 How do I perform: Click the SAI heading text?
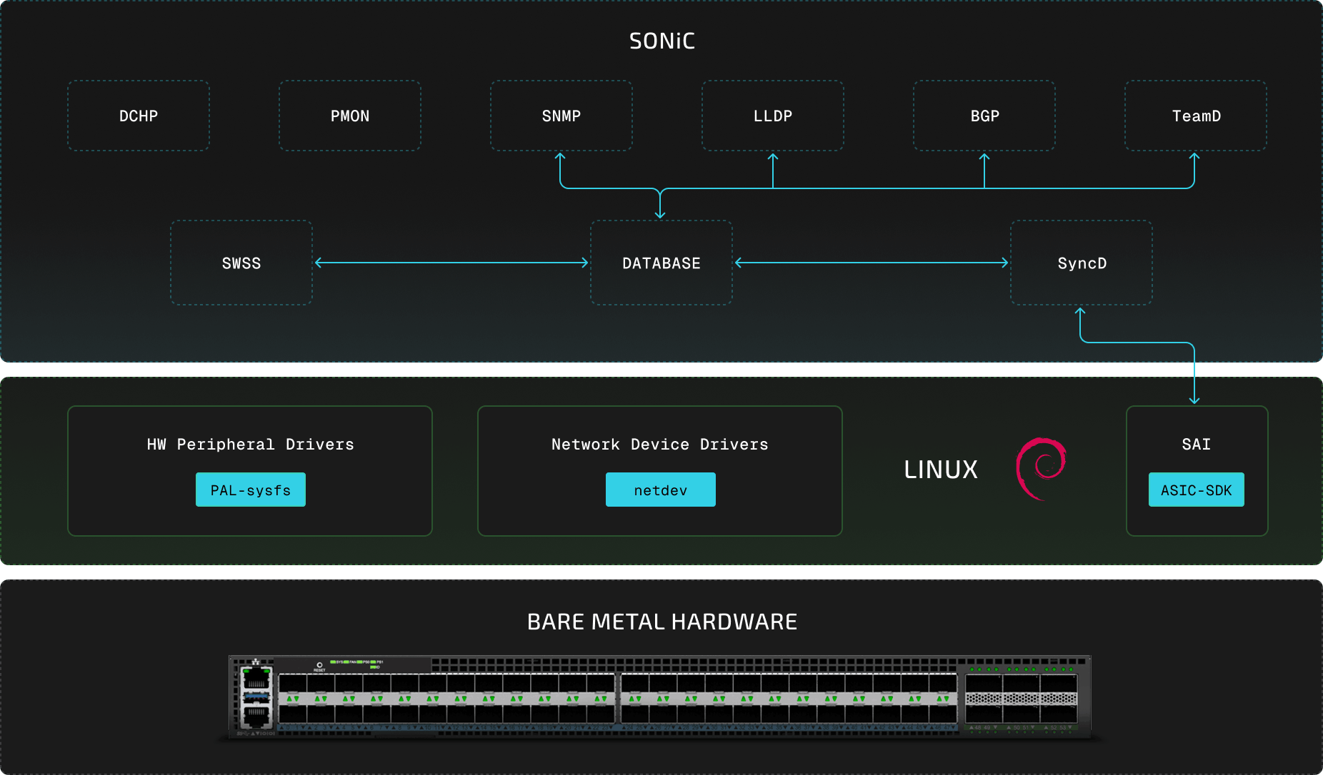1197,444
